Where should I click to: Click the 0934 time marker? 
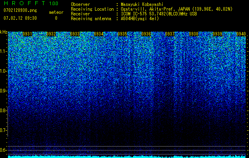[x=99, y=34]
